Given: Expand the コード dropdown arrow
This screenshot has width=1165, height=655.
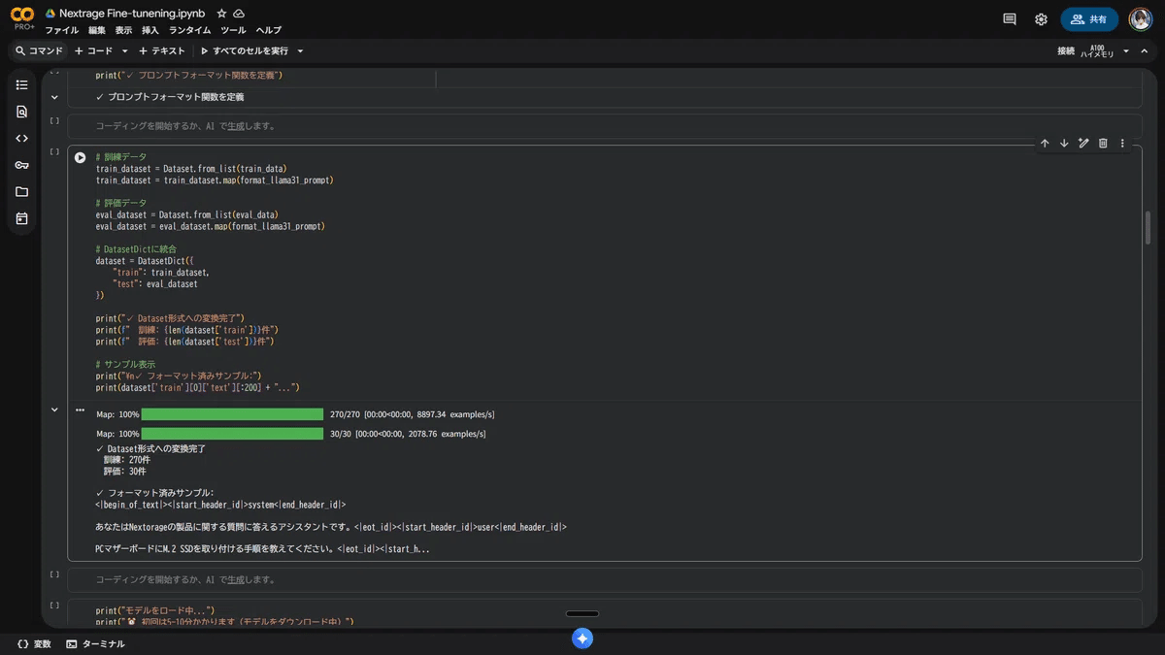Looking at the screenshot, I should coord(124,50).
